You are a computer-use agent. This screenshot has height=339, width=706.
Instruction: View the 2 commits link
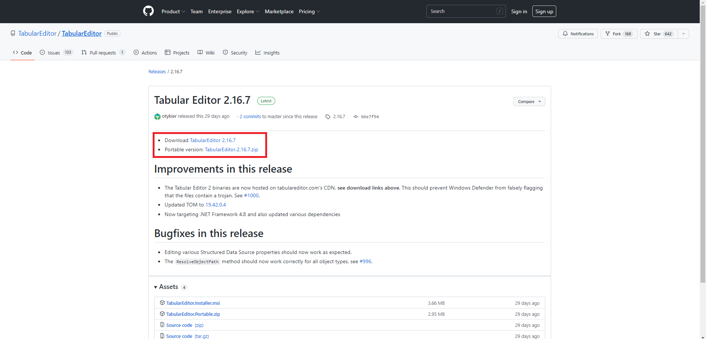250,117
